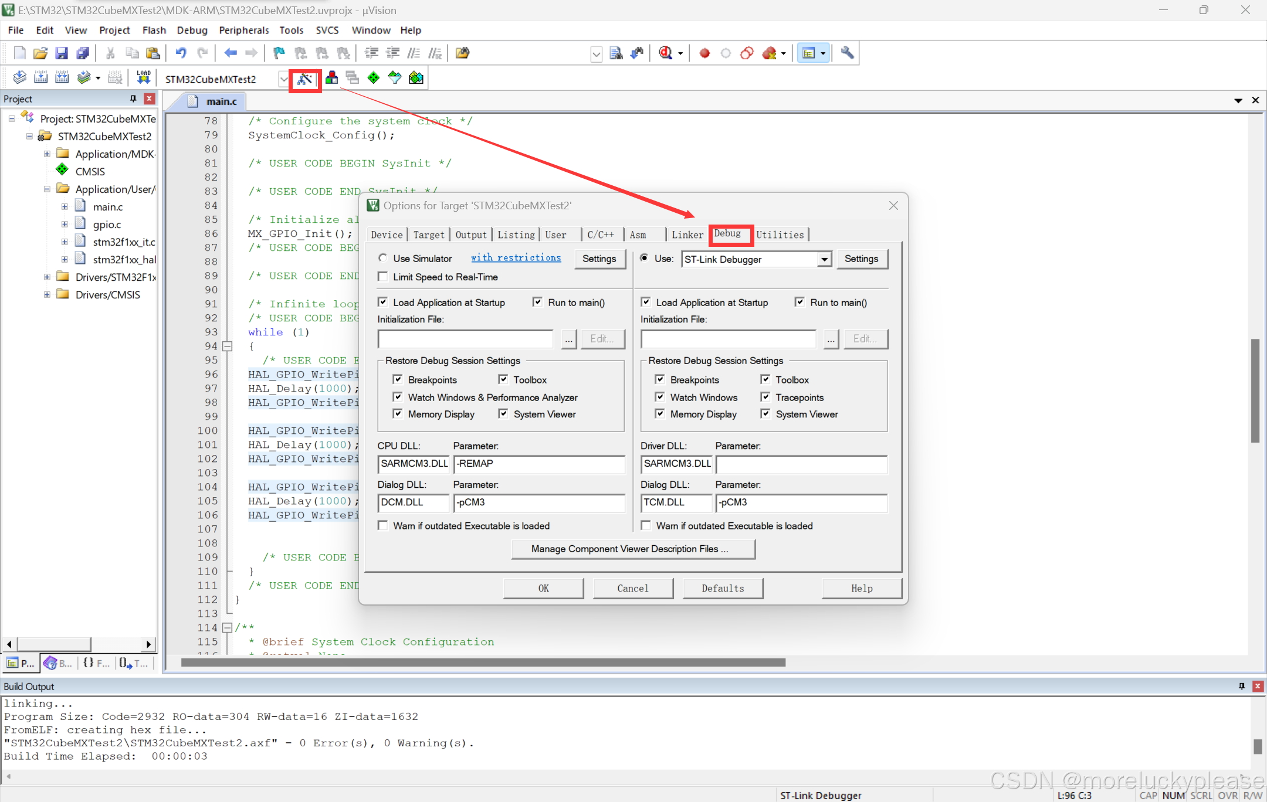This screenshot has width=1267, height=802.
Task: Expand the Drivers/CMSIS folder in tree
Action: click(47, 294)
